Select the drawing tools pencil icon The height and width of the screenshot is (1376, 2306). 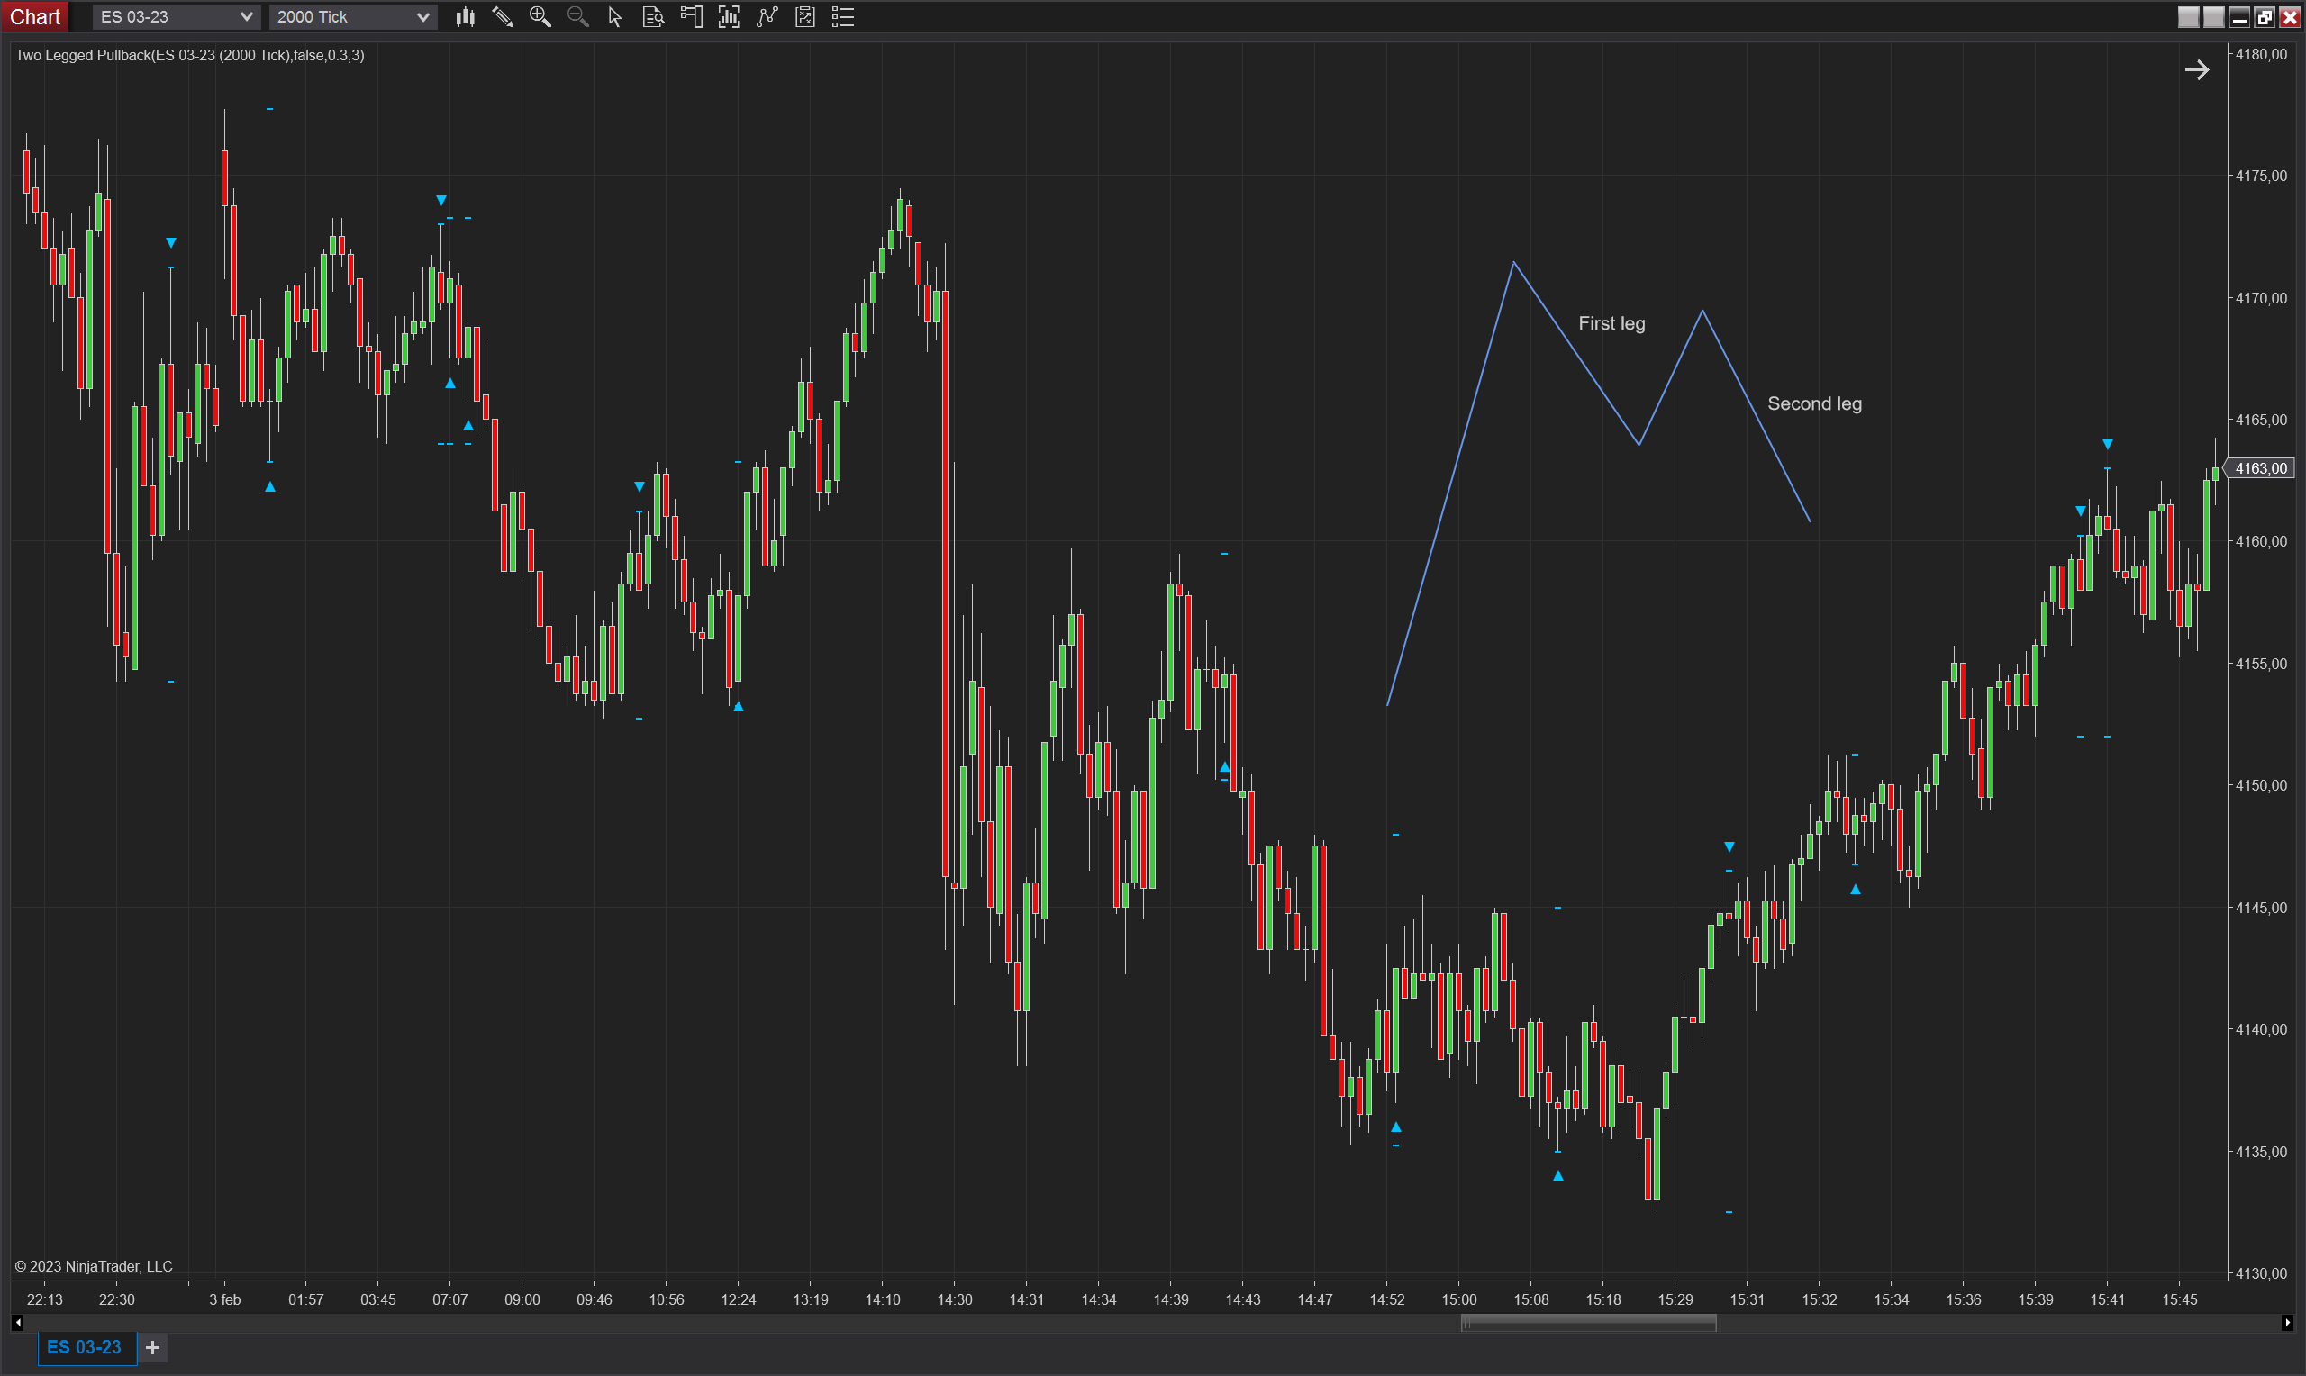point(503,17)
